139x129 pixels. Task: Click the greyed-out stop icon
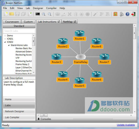click(x=88, y=14)
